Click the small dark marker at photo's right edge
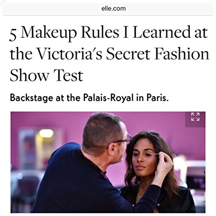This screenshot has height=216, width=216. [204, 172]
